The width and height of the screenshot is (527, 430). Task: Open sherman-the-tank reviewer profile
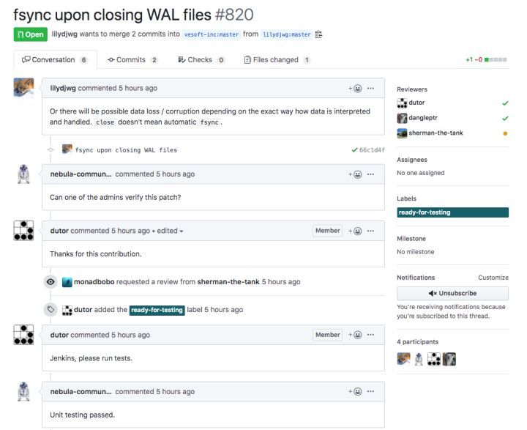click(x=436, y=133)
